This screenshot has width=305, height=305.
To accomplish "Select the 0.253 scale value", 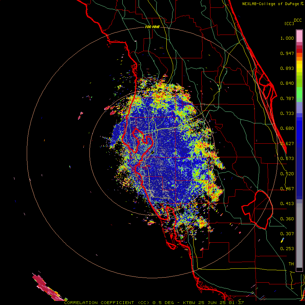I will click(287, 249).
